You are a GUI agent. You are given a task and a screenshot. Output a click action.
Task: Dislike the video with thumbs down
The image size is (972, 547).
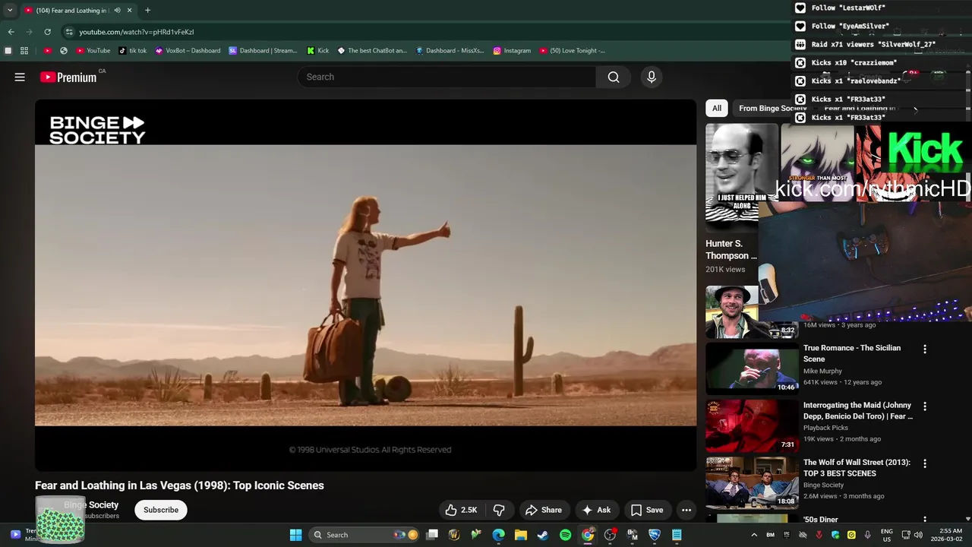pyautogui.click(x=499, y=510)
